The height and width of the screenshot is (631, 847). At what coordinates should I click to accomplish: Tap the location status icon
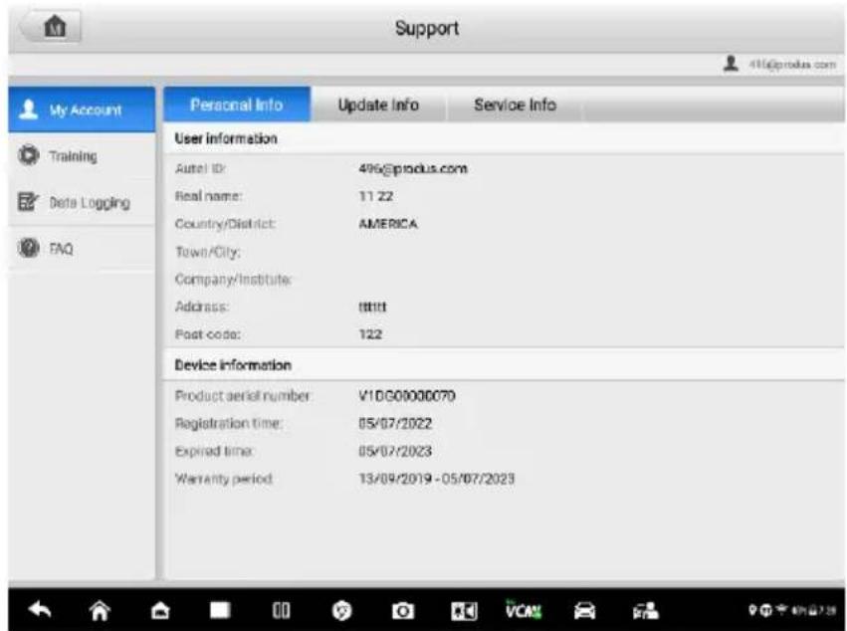[751, 610]
